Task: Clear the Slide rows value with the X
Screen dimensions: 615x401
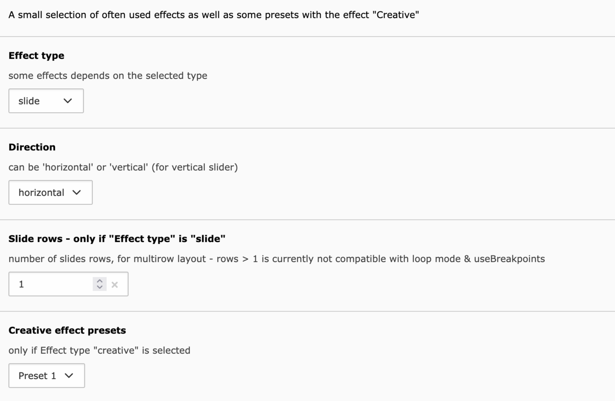Action: (114, 284)
